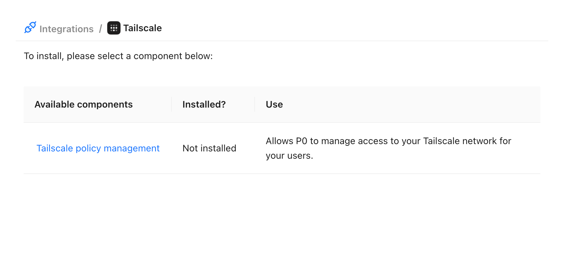Click the dotted-grid icon near the page title
Image resolution: width=565 pixels, height=255 pixels.
pyautogui.click(x=114, y=28)
